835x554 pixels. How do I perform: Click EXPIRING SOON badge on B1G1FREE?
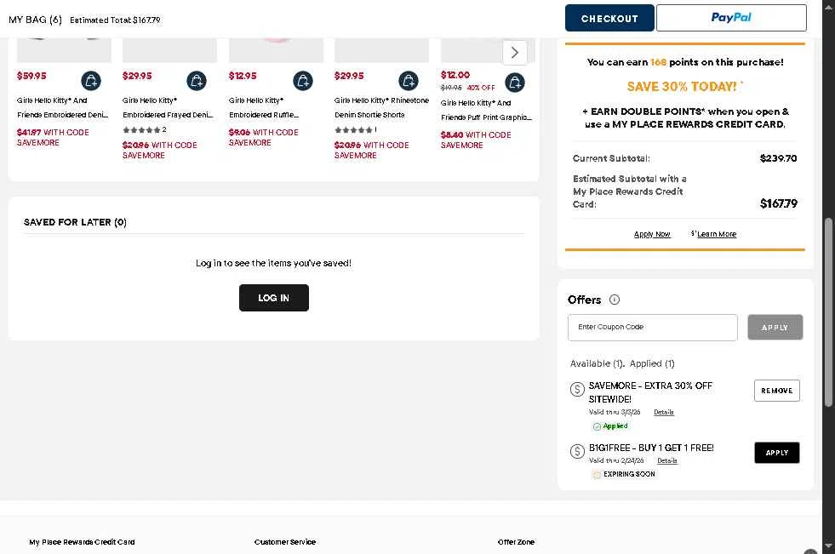624,474
